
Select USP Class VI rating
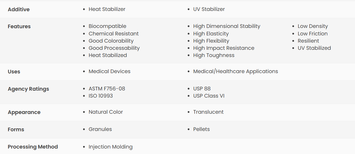[209, 96]
